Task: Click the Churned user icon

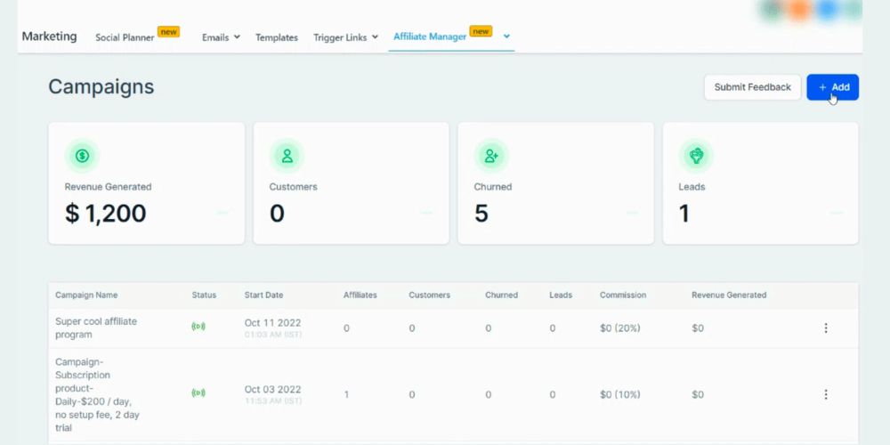Action: click(x=491, y=156)
